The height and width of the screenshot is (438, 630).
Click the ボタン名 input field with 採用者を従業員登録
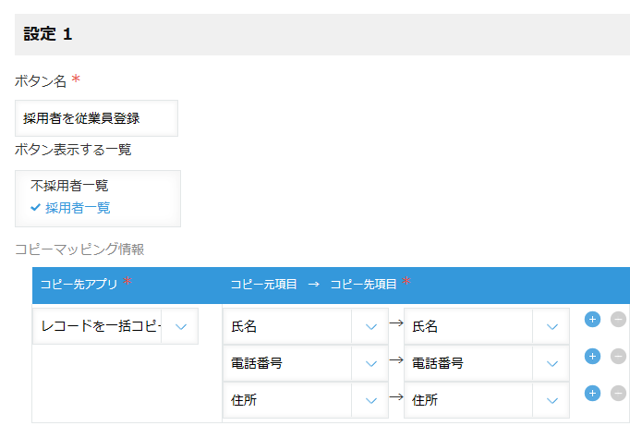pos(96,118)
